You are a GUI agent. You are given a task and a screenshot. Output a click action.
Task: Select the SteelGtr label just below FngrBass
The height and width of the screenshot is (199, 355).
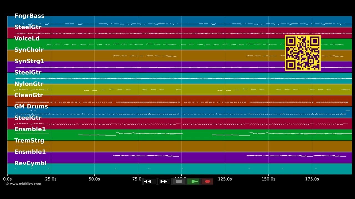pyautogui.click(x=28, y=27)
